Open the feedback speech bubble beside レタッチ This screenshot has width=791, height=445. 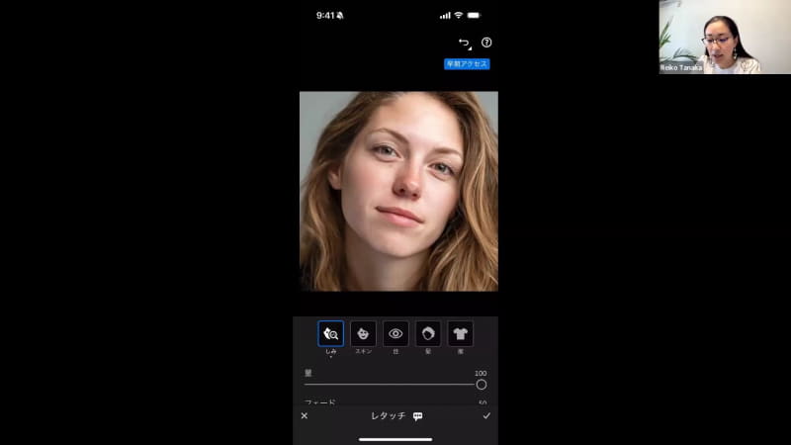[x=417, y=416]
